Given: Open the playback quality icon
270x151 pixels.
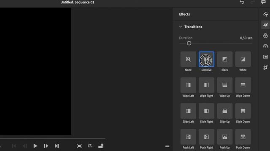Looking at the screenshot, I should click(x=101, y=146).
